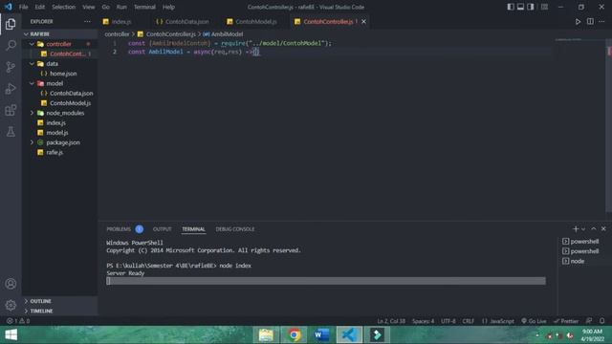Open Windows Start button

pos(11,335)
